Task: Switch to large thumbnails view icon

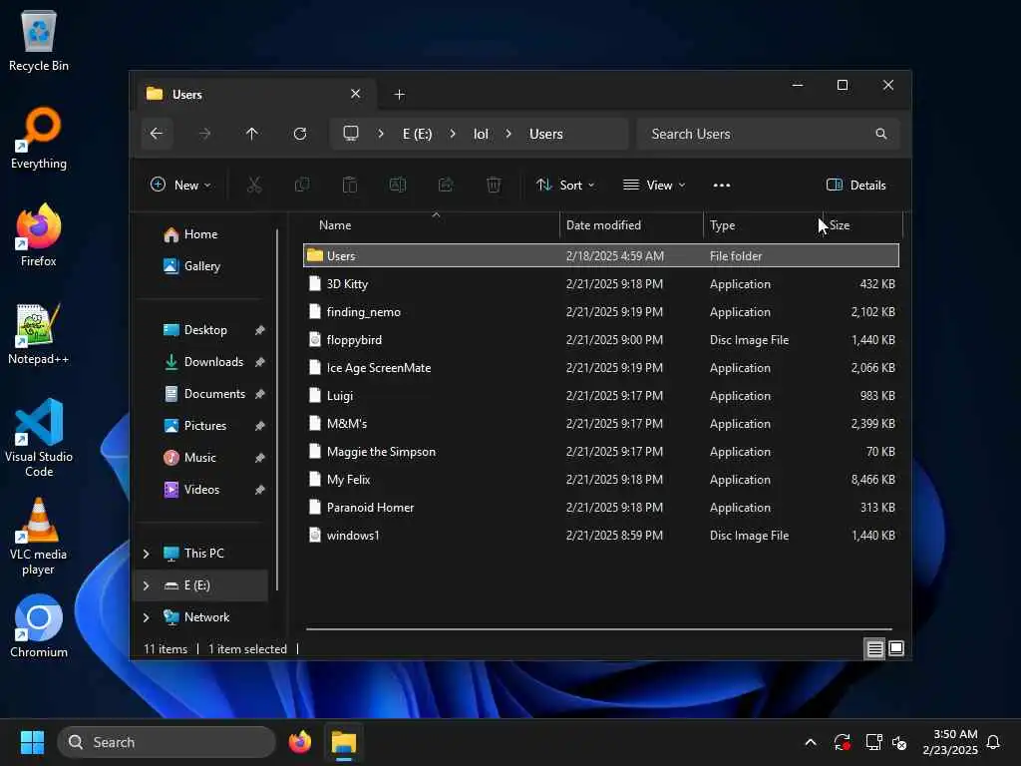Action: pos(896,648)
